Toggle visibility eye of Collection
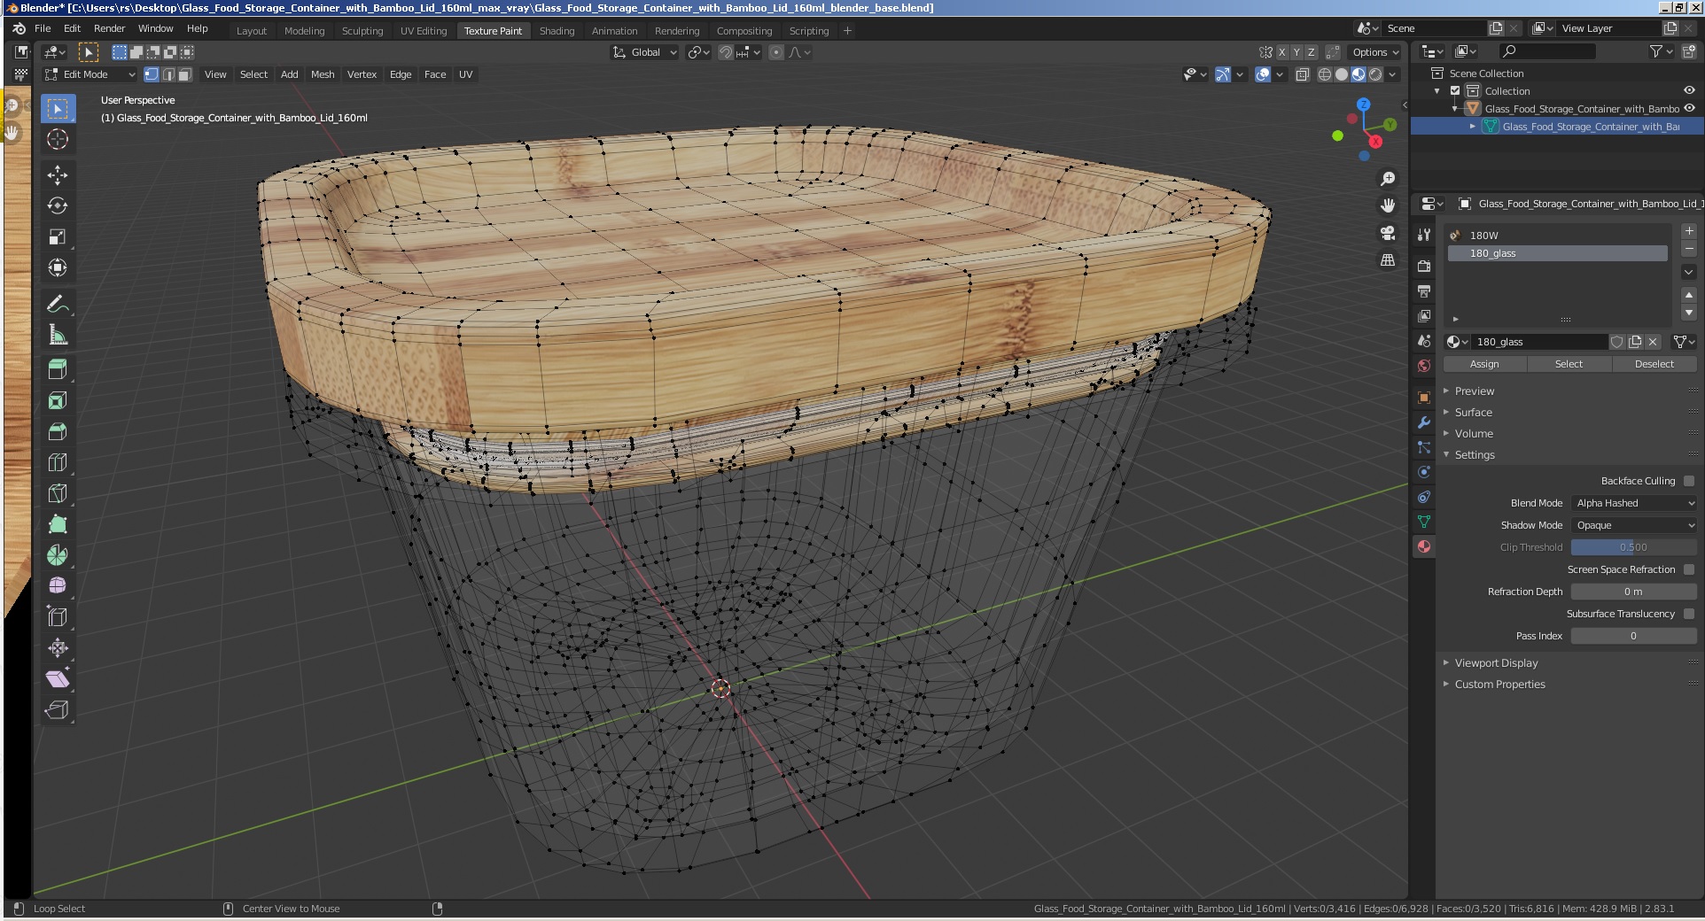Viewport: 1705px width, 921px height. [x=1689, y=90]
